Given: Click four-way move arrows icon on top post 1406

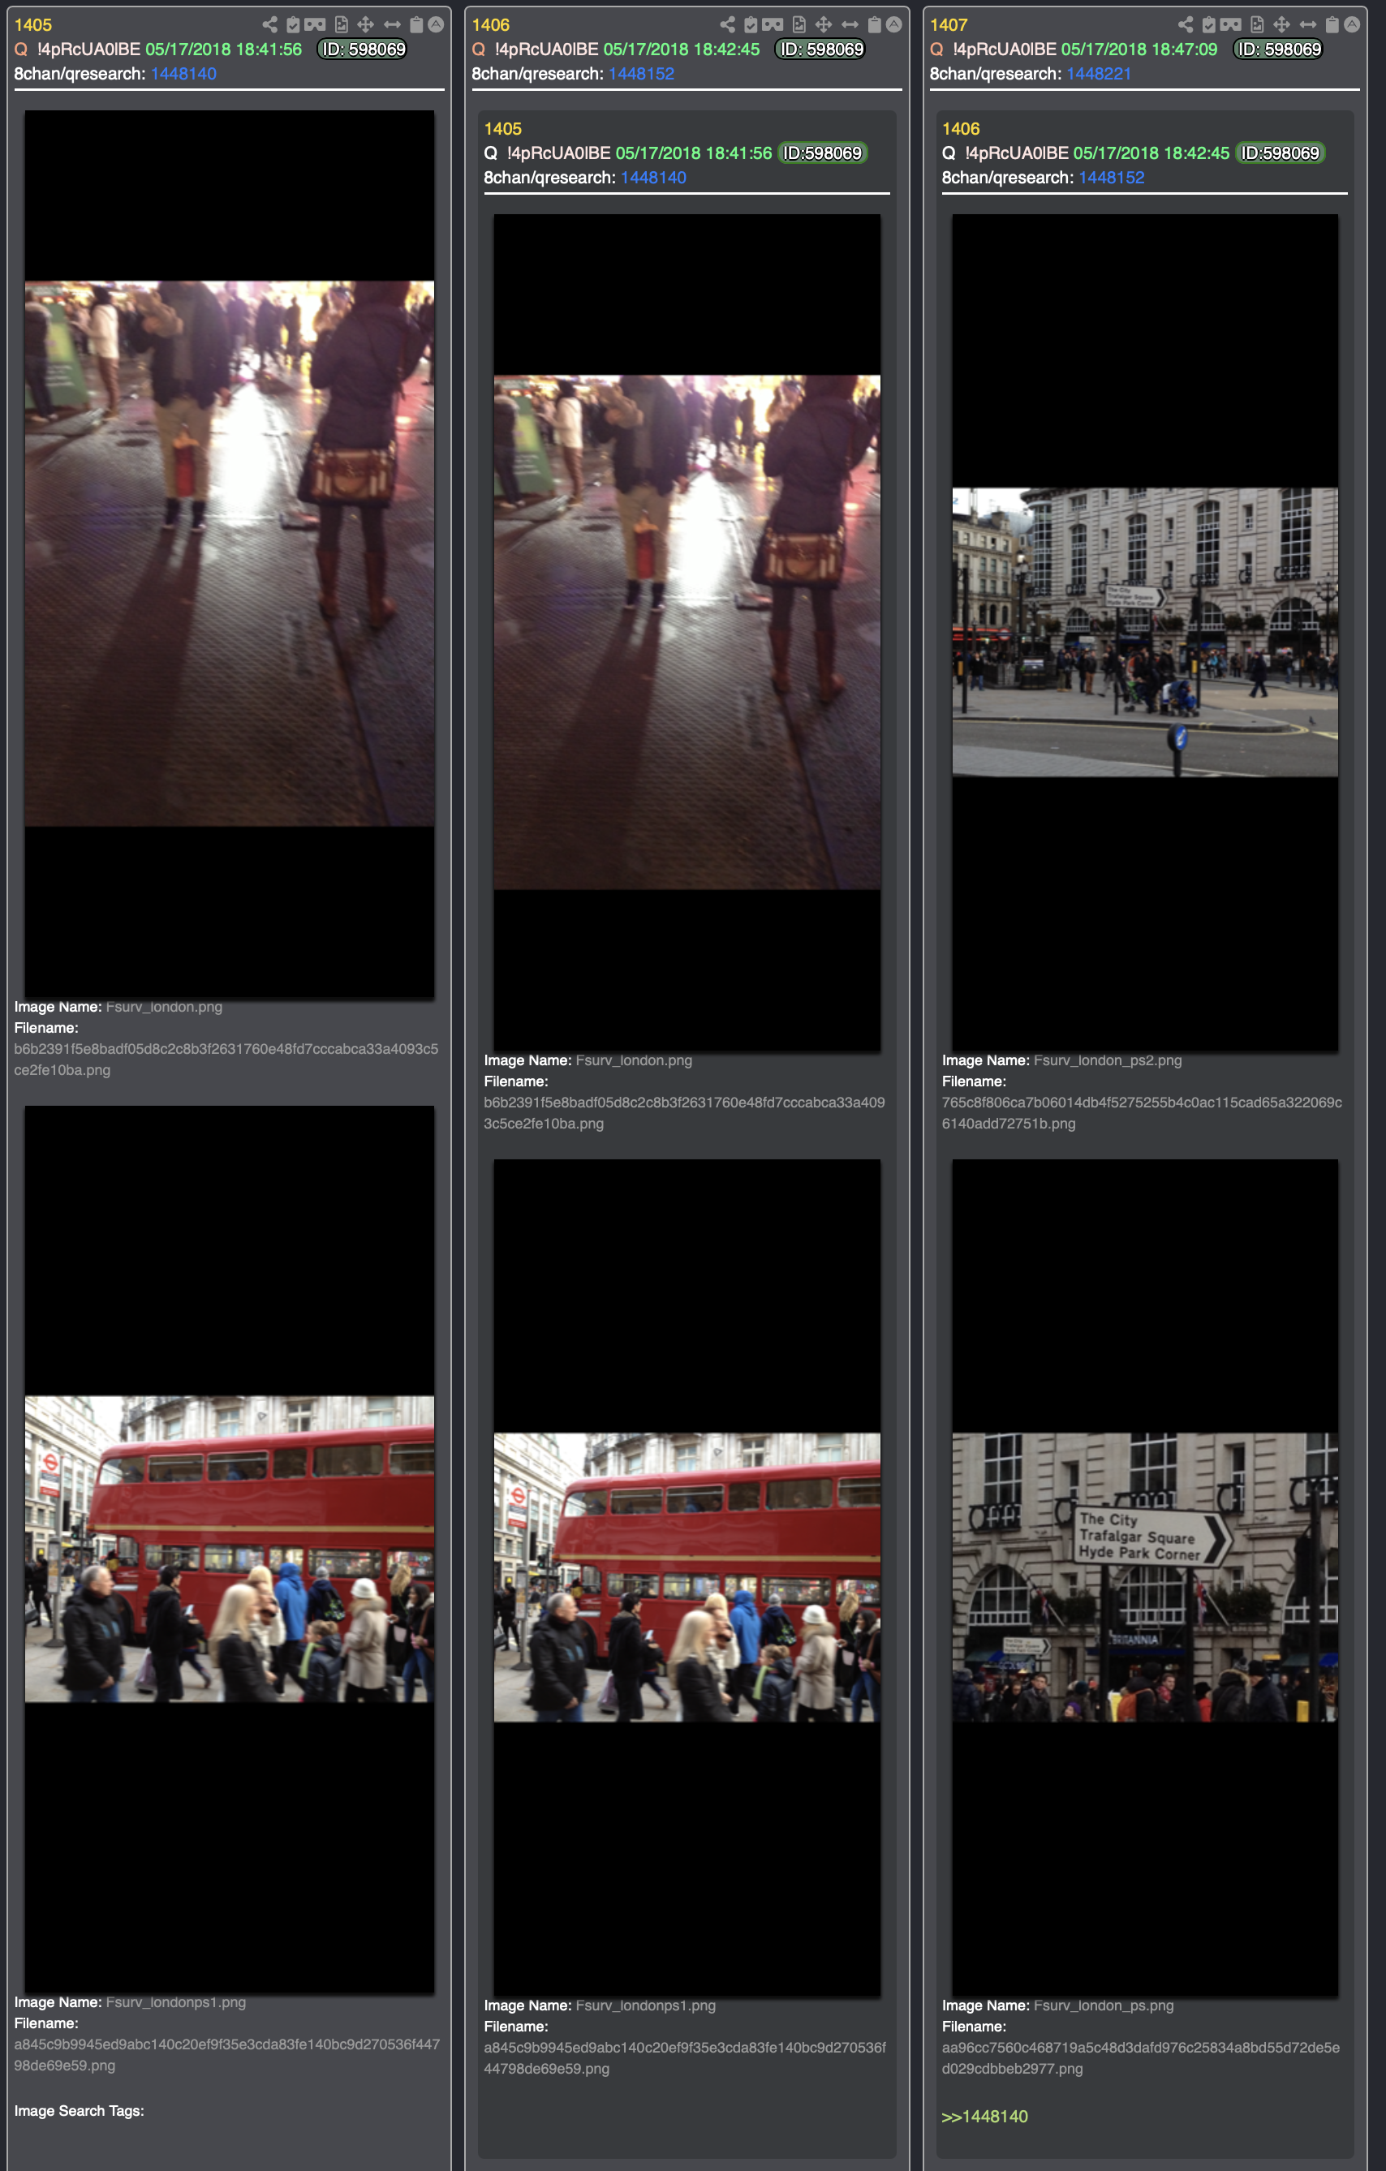Looking at the screenshot, I should (824, 24).
